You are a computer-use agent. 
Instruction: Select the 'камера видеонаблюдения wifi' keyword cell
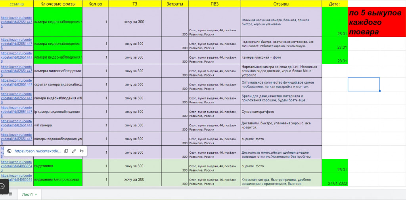click(x=58, y=98)
